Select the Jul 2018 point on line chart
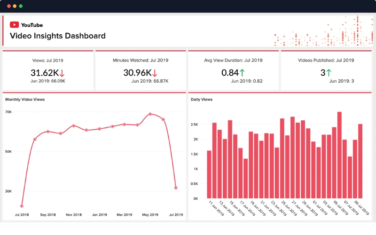This screenshot has width=376, height=235. pyautogui.click(x=22, y=206)
